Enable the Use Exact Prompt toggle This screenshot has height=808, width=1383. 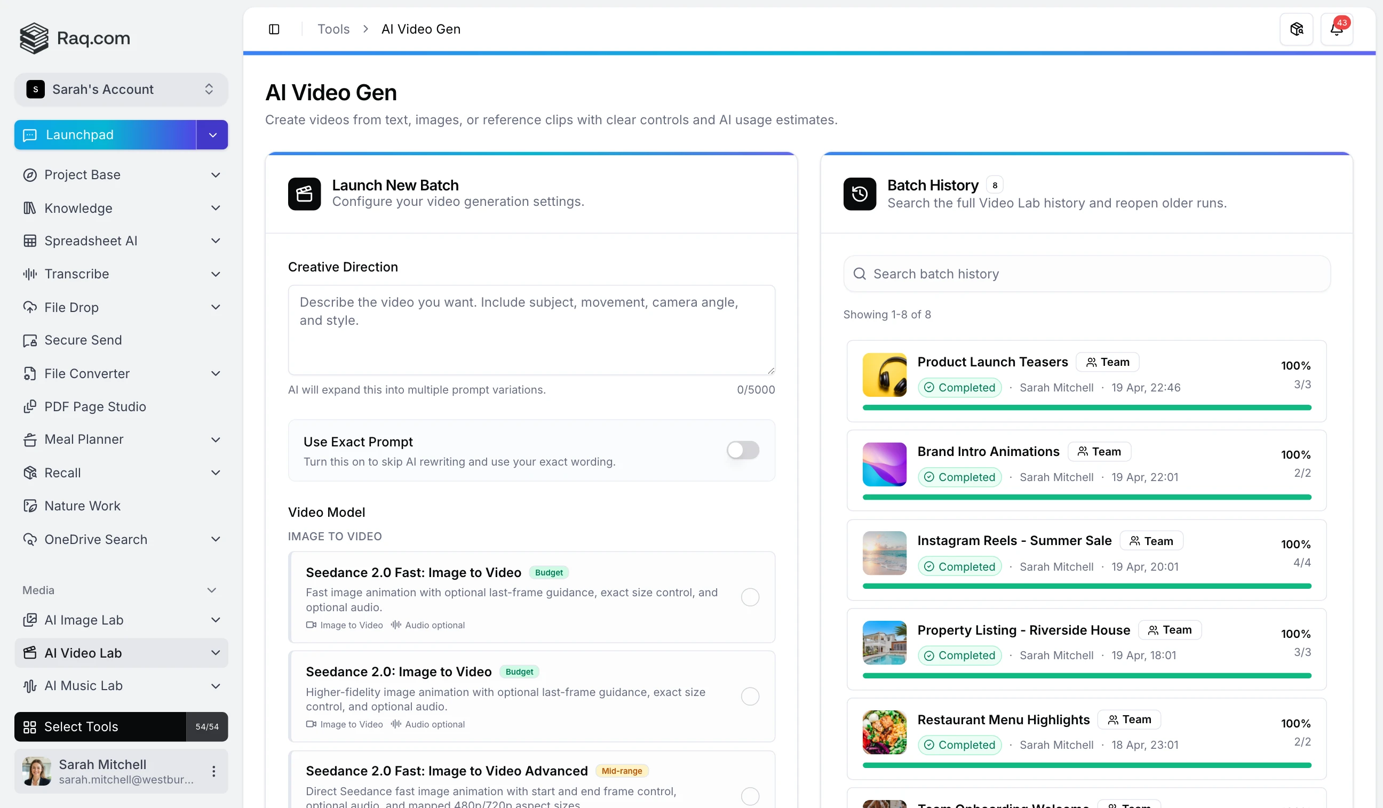click(743, 450)
